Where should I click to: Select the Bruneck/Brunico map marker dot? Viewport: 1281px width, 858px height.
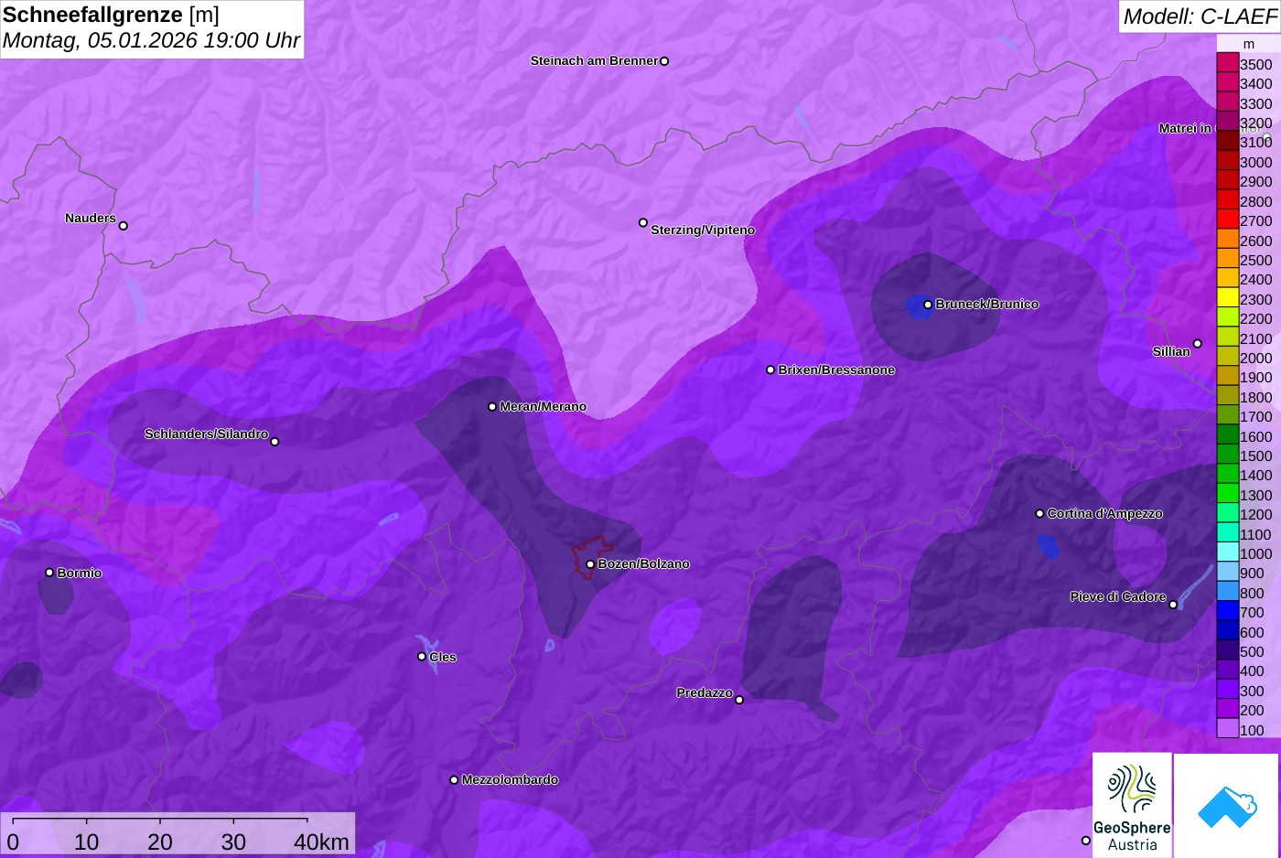click(928, 305)
